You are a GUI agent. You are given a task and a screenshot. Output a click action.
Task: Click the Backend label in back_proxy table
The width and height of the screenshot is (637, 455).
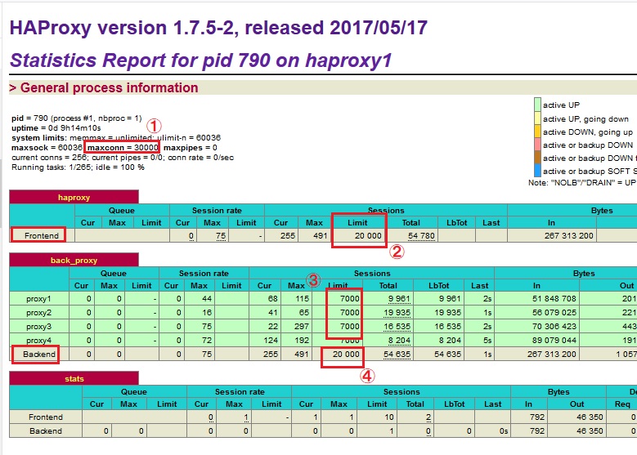(39, 354)
